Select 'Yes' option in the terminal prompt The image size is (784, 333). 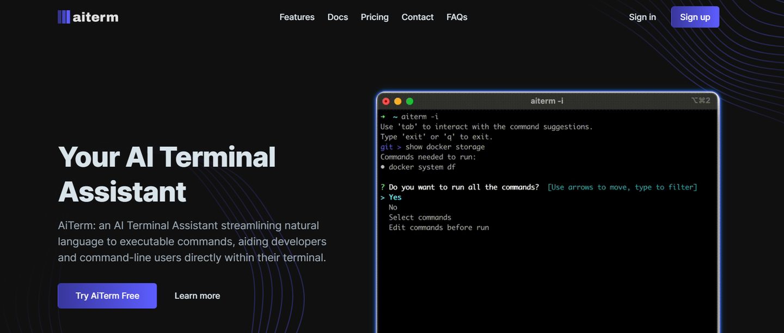click(395, 197)
